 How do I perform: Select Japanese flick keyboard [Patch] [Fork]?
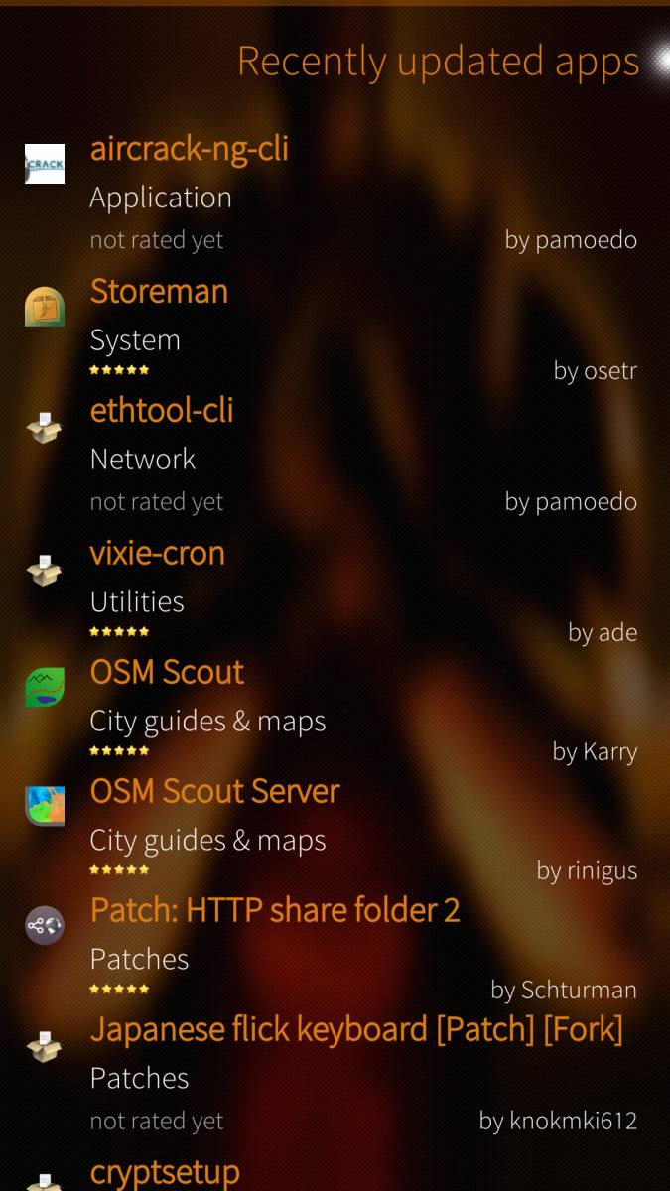click(356, 1030)
